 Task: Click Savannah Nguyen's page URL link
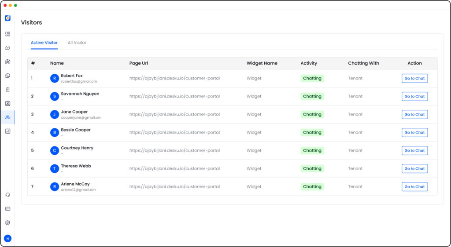pos(174,96)
